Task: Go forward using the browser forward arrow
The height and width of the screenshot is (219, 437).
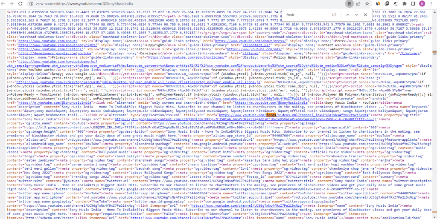Action: click(x=12, y=4)
